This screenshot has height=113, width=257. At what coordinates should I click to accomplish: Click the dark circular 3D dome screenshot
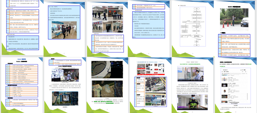(107, 70)
